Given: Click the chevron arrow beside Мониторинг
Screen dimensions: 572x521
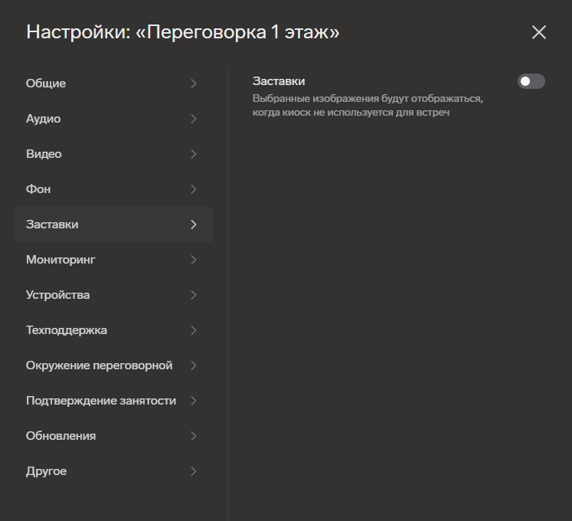Looking at the screenshot, I should (x=193, y=260).
